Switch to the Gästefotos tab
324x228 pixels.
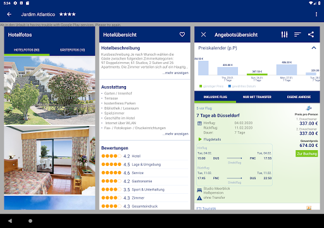coord(72,50)
